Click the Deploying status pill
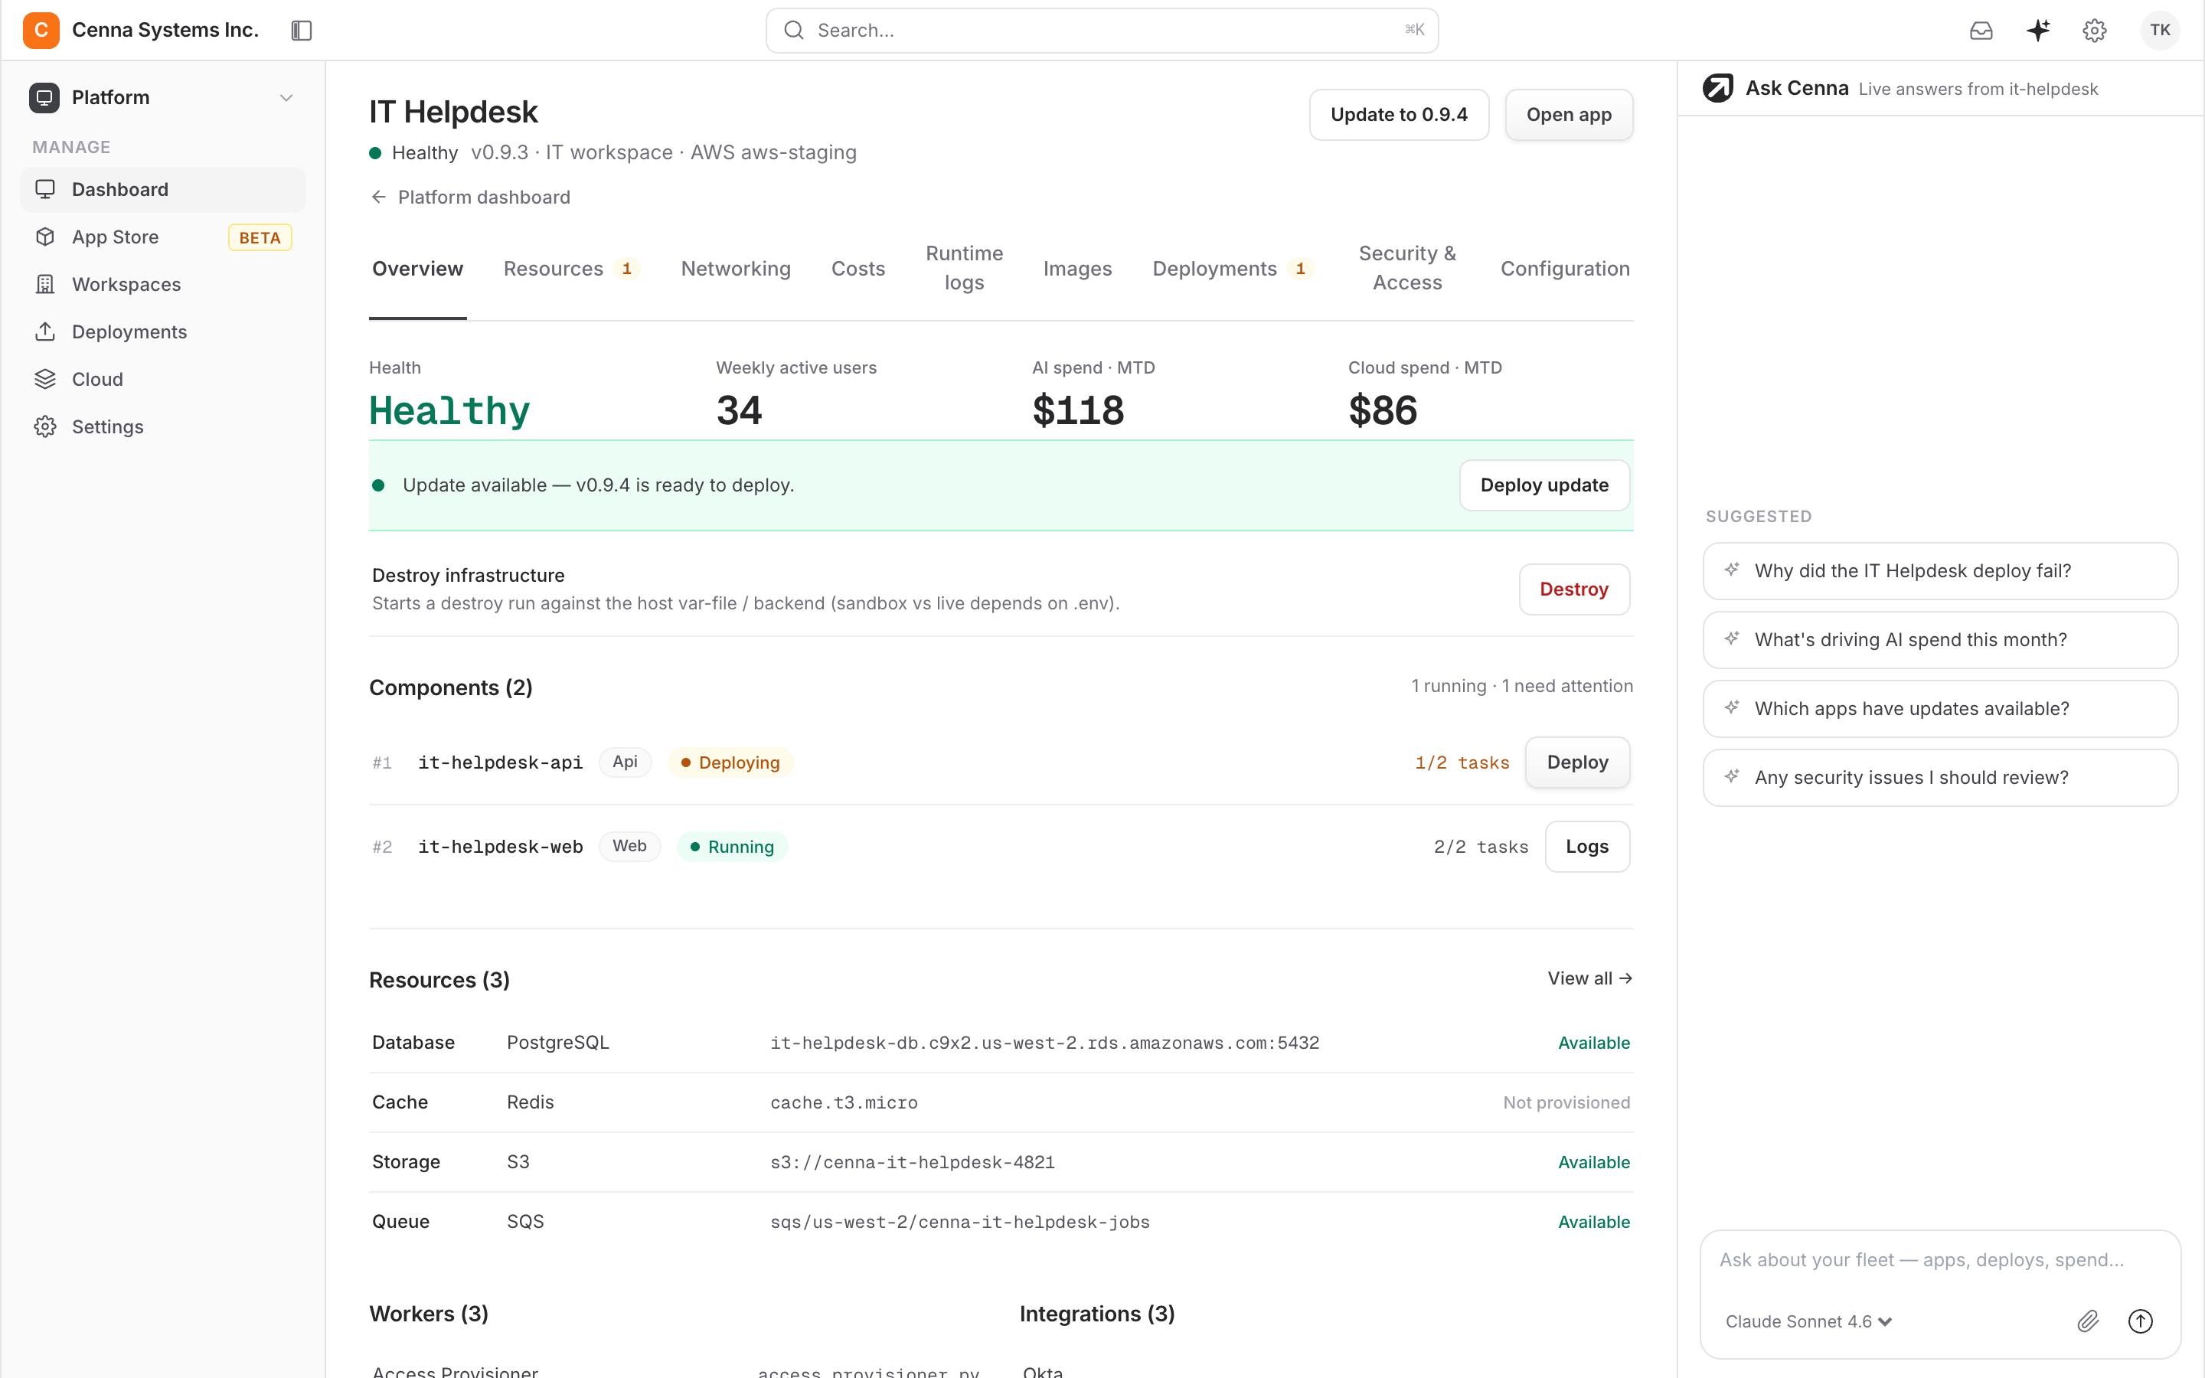Image resolution: width=2205 pixels, height=1378 pixels. pos(730,762)
